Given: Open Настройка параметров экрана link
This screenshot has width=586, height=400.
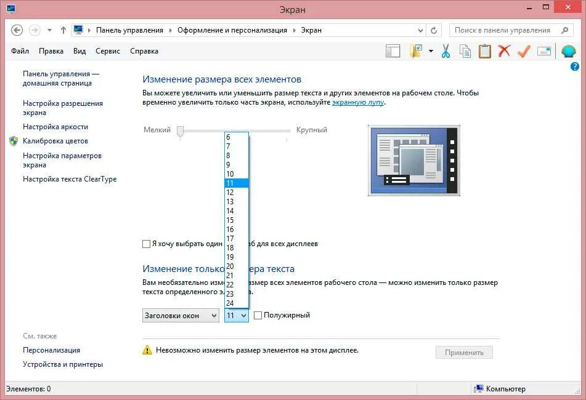Looking at the screenshot, I should point(62,160).
